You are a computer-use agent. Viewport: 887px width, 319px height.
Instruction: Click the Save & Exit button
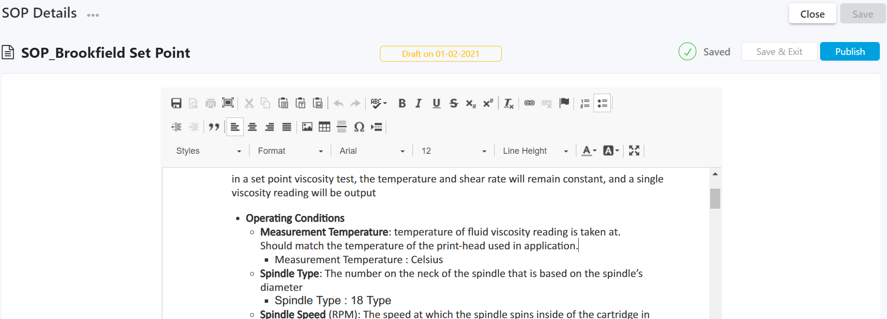779,52
